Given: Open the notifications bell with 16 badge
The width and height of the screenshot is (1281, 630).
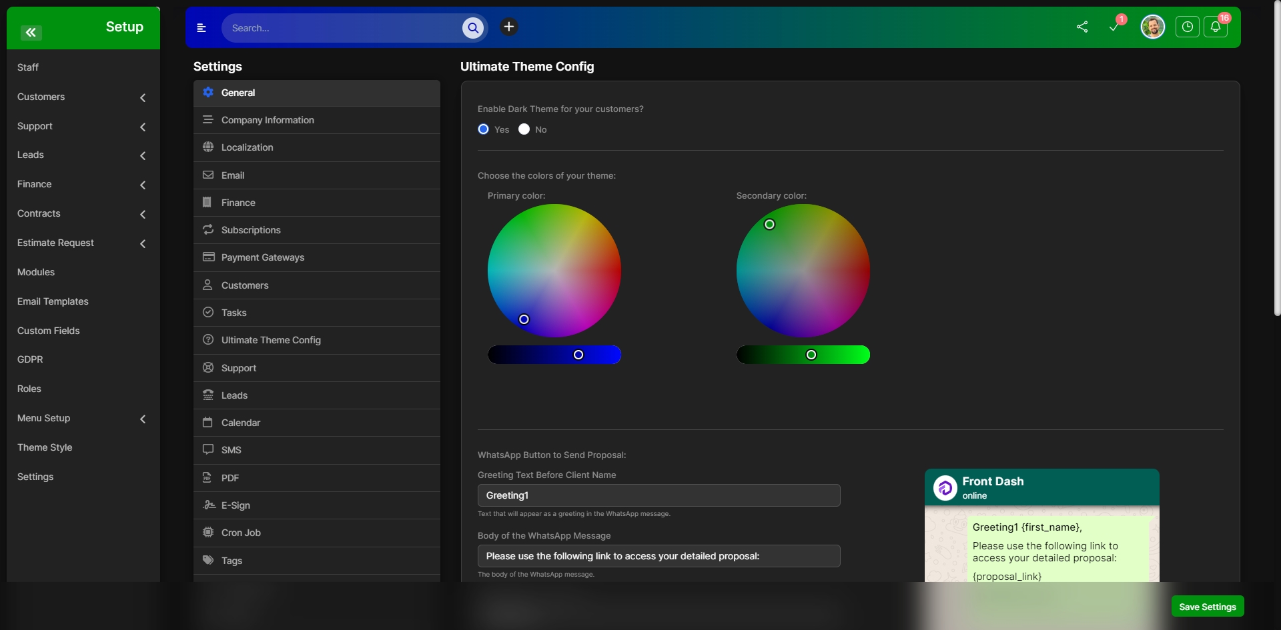Looking at the screenshot, I should click(x=1215, y=27).
